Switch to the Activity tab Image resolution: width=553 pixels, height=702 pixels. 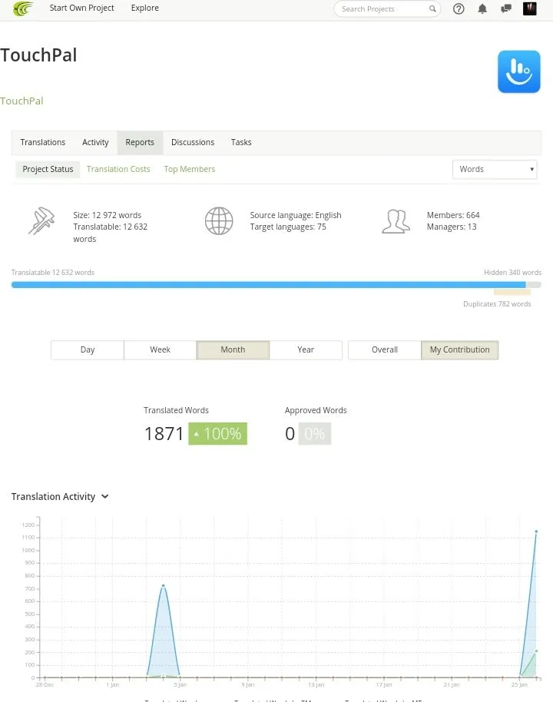tap(95, 142)
